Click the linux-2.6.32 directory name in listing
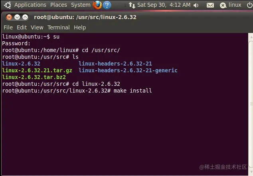Viewport: 253px width, 176px height. (x=21, y=64)
